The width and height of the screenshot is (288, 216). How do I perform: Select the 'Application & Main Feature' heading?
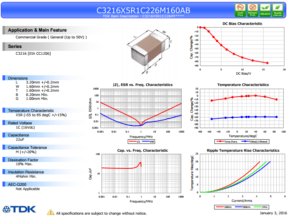(x=37, y=30)
